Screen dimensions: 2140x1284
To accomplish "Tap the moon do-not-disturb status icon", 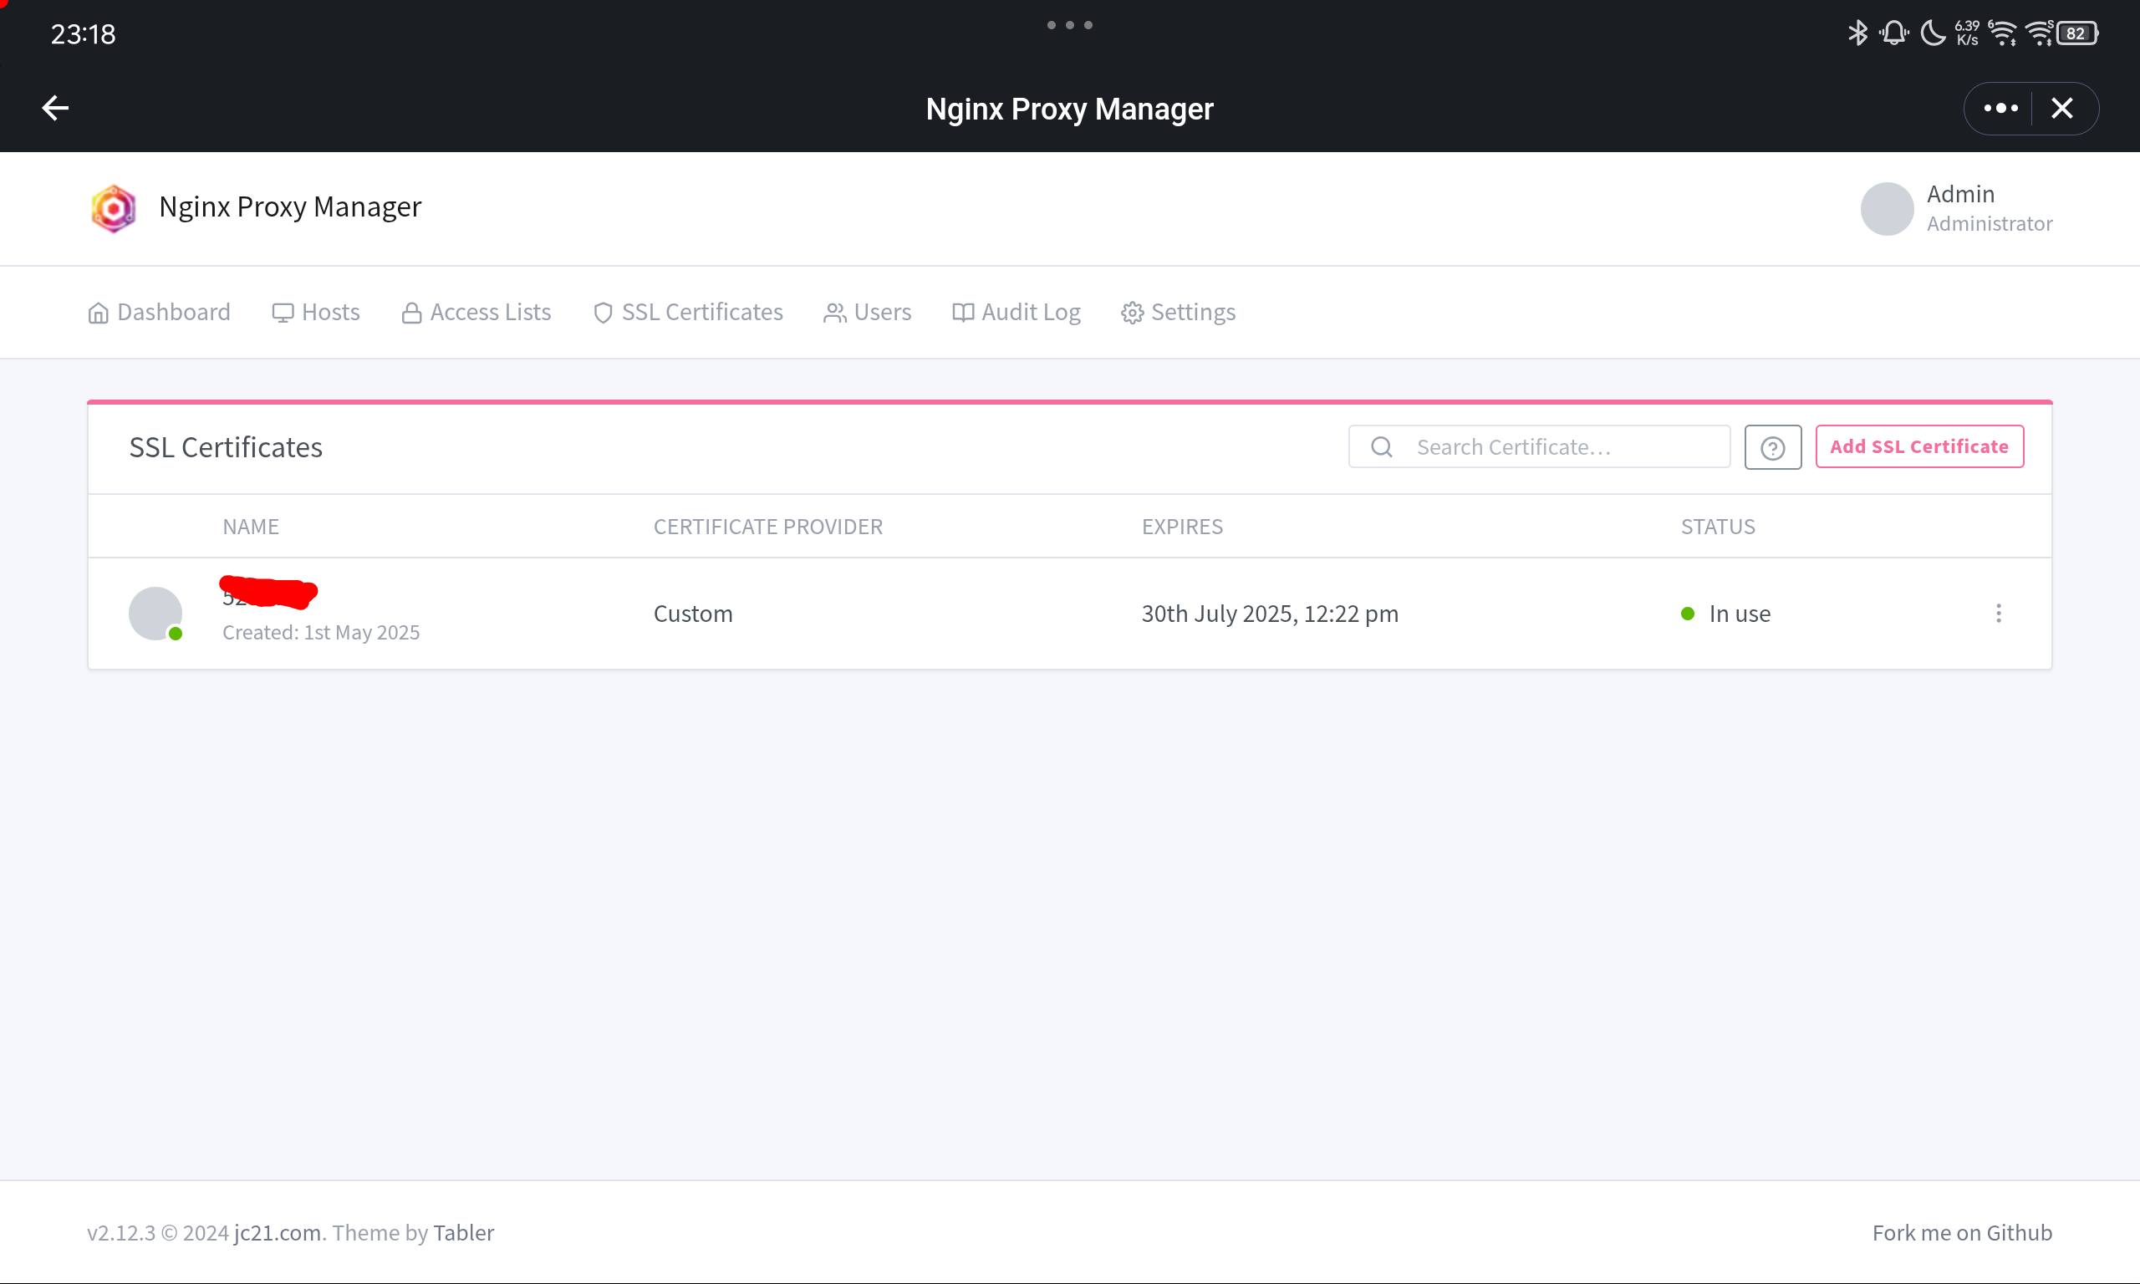I will coord(1933,33).
